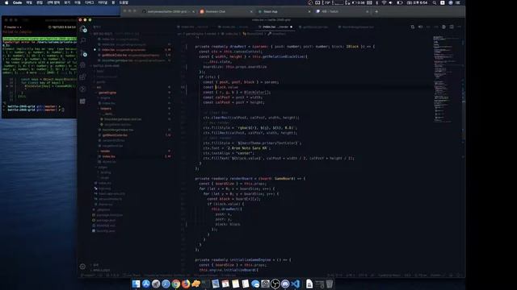Click drawRect declaration line in code editor
The image size is (517, 290).
284,47
